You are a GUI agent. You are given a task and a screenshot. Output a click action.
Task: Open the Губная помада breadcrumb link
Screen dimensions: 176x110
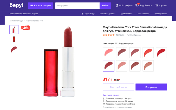point(16,21)
